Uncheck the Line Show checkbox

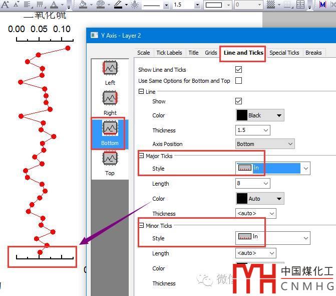click(x=238, y=101)
